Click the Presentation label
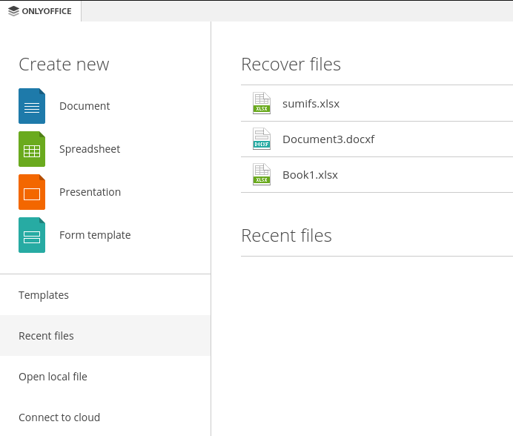Screen dimensions: 513x436 (90, 192)
